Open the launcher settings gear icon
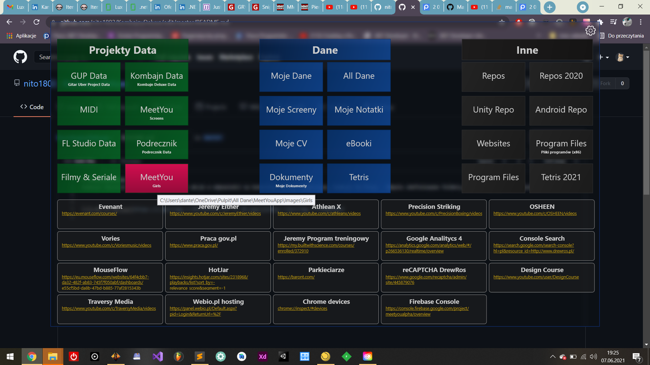This screenshot has height=365, width=650. pos(590,31)
